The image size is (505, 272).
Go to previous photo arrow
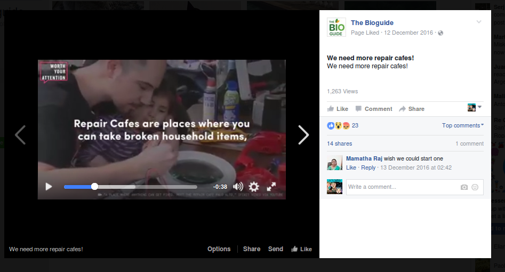pyautogui.click(x=20, y=135)
